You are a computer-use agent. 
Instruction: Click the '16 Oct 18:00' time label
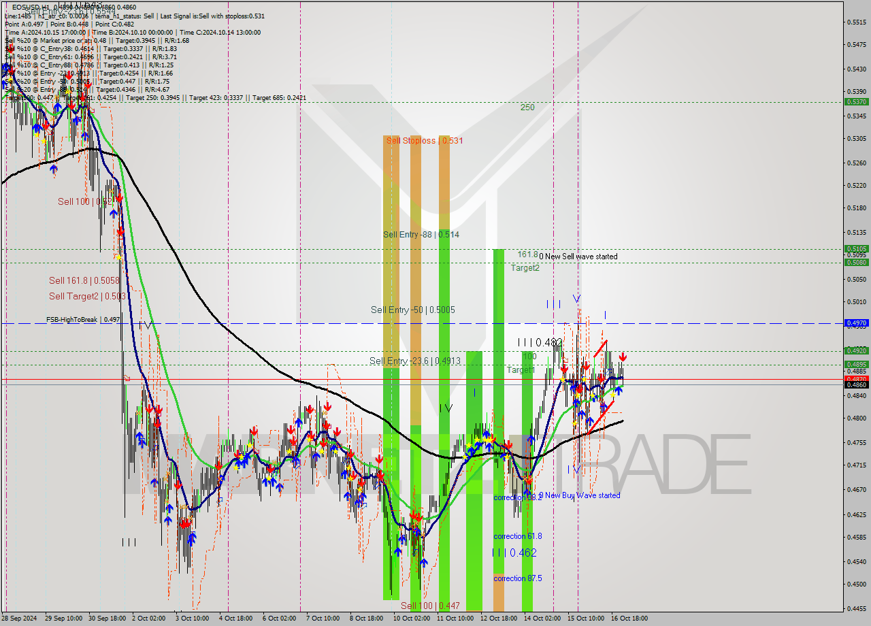(629, 619)
